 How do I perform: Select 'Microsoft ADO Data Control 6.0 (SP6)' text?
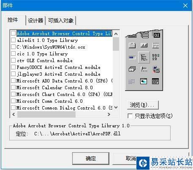[62, 81]
